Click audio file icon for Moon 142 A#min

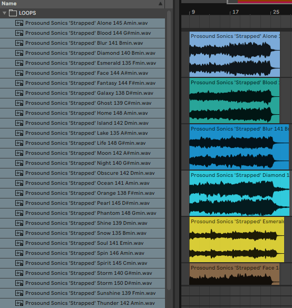tap(20, 153)
